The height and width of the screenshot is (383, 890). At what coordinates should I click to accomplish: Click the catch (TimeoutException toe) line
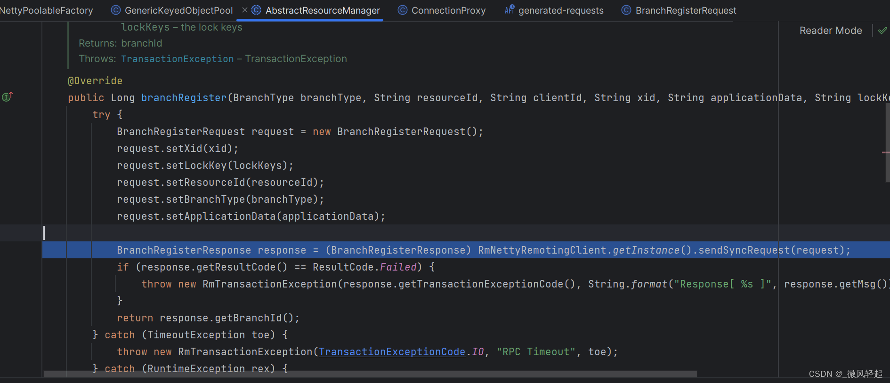tap(190, 335)
